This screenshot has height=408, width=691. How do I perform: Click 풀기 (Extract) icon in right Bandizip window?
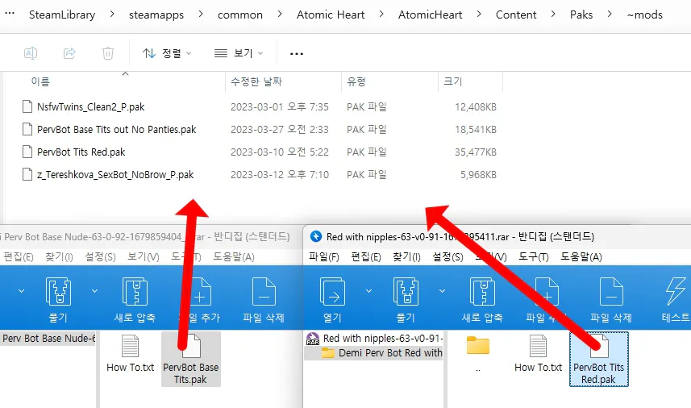405,298
